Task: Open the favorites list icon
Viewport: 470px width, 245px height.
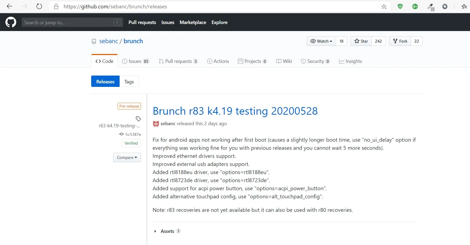Action: click(464, 6)
